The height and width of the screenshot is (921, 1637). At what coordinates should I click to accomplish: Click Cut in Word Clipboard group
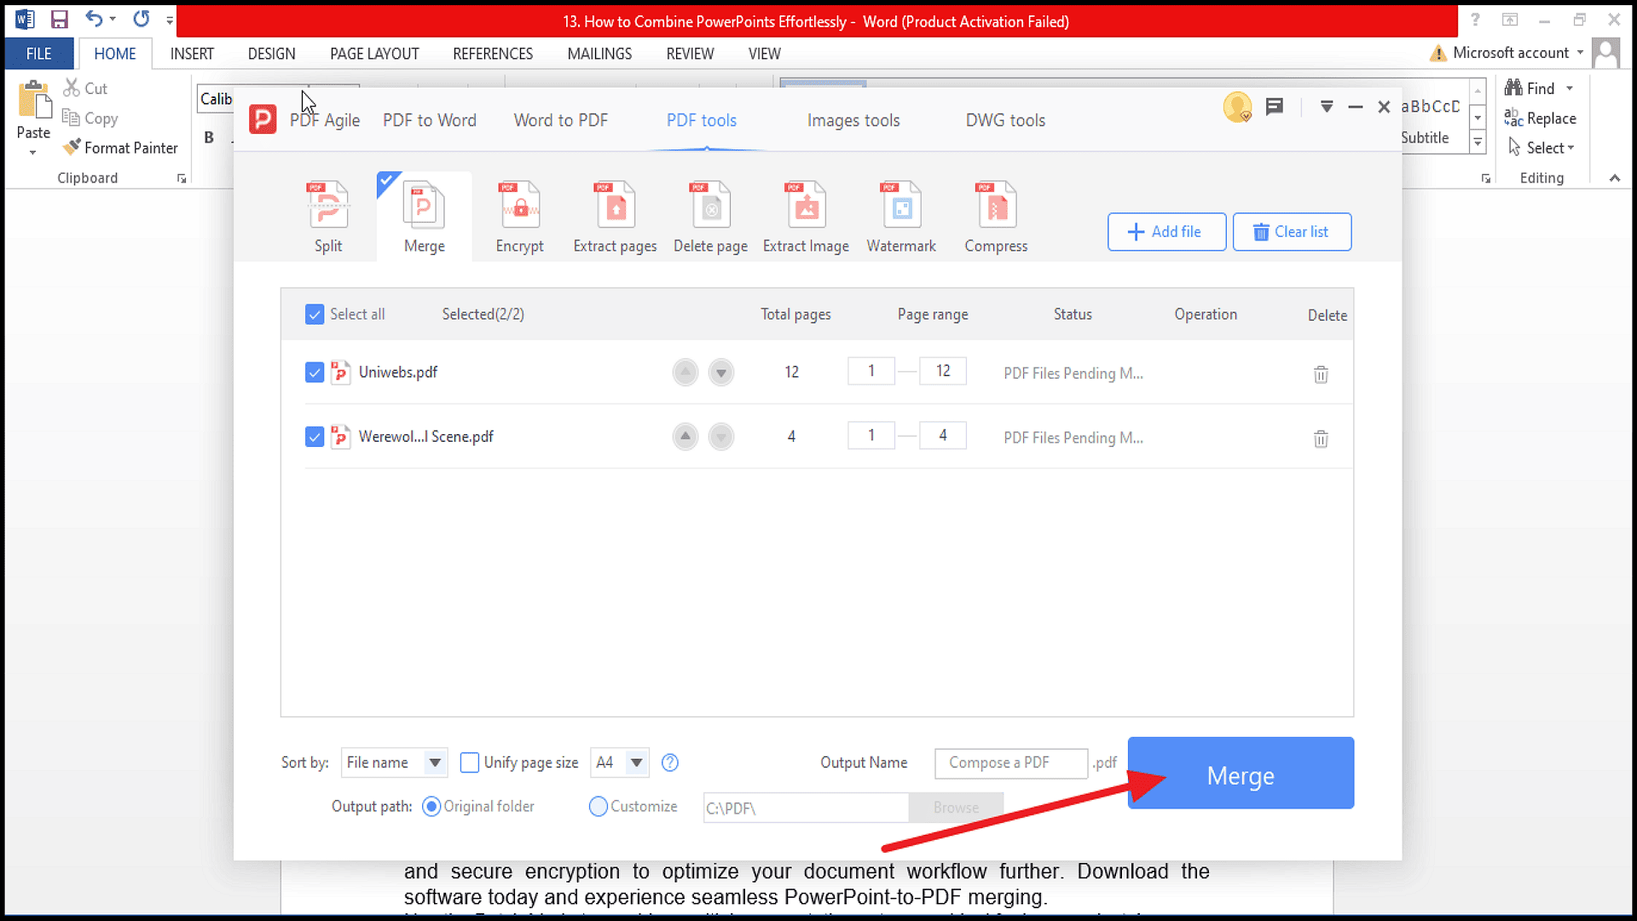click(85, 88)
